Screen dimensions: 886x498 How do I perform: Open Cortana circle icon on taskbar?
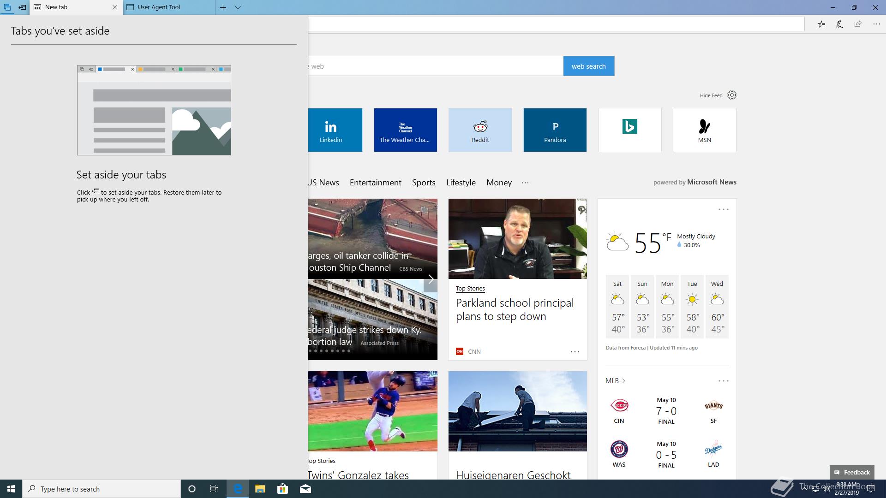coord(192,489)
